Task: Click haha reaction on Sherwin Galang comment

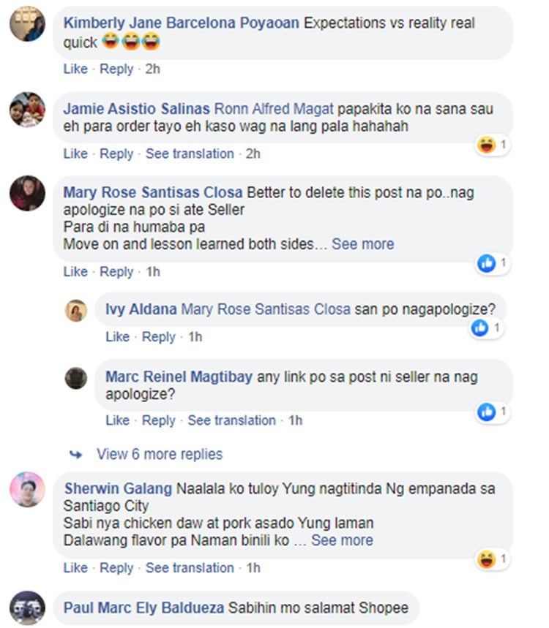Action: pyautogui.click(x=487, y=559)
